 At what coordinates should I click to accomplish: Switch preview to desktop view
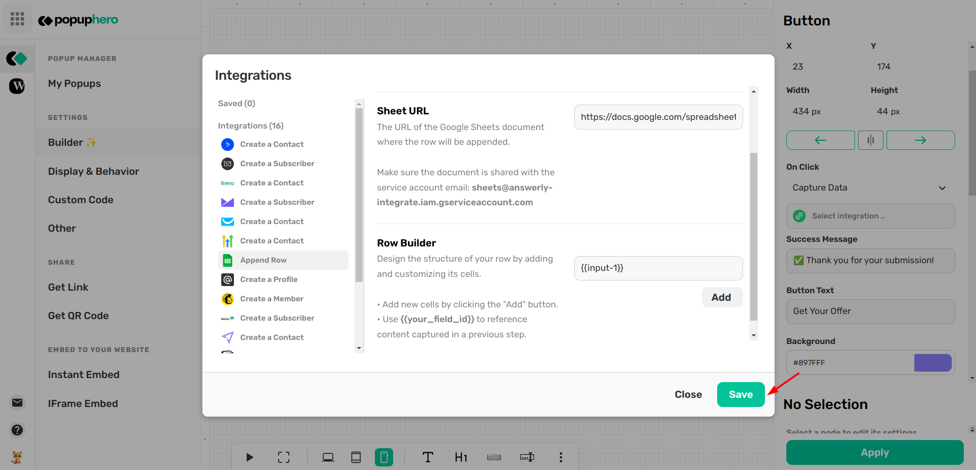coord(328,457)
